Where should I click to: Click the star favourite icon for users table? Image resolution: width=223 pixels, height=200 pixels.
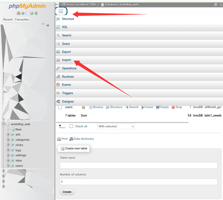tap(84, 107)
